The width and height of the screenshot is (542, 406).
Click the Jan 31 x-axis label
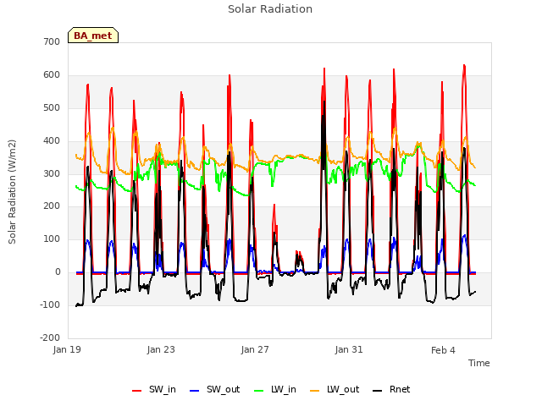[x=349, y=349]
